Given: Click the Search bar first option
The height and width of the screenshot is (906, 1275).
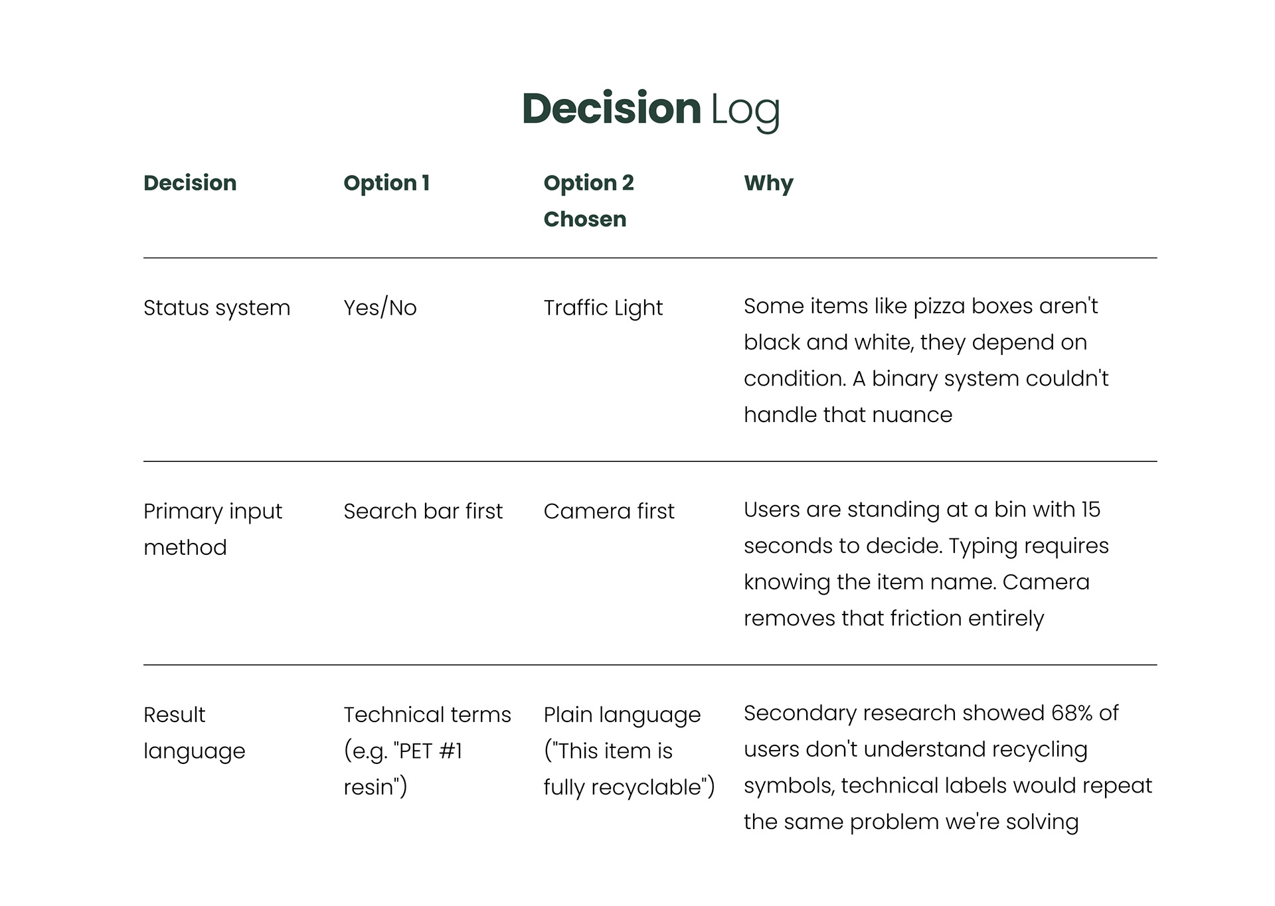Looking at the screenshot, I should (423, 511).
